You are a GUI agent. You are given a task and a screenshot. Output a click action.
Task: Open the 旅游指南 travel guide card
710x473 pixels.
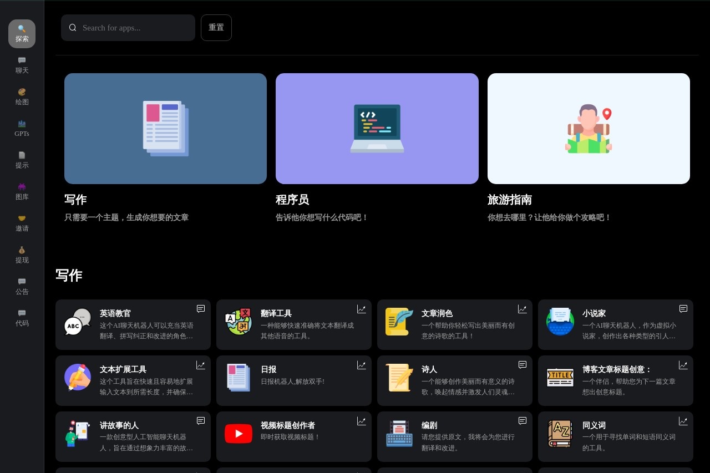pos(589,128)
